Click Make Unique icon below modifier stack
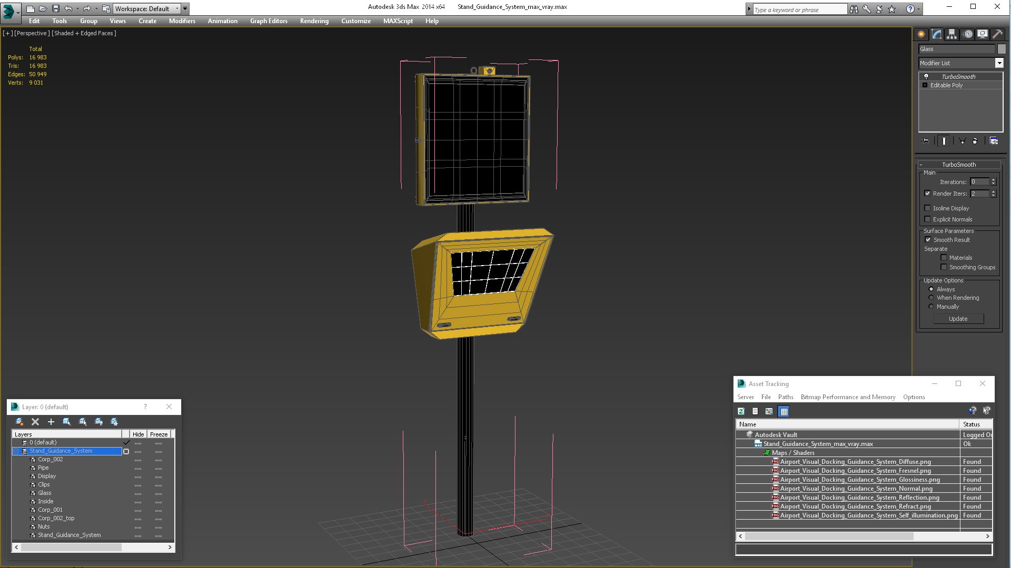This screenshot has width=1011, height=568. coord(962,141)
